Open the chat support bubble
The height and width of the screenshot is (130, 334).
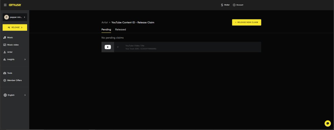[x=327, y=123]
